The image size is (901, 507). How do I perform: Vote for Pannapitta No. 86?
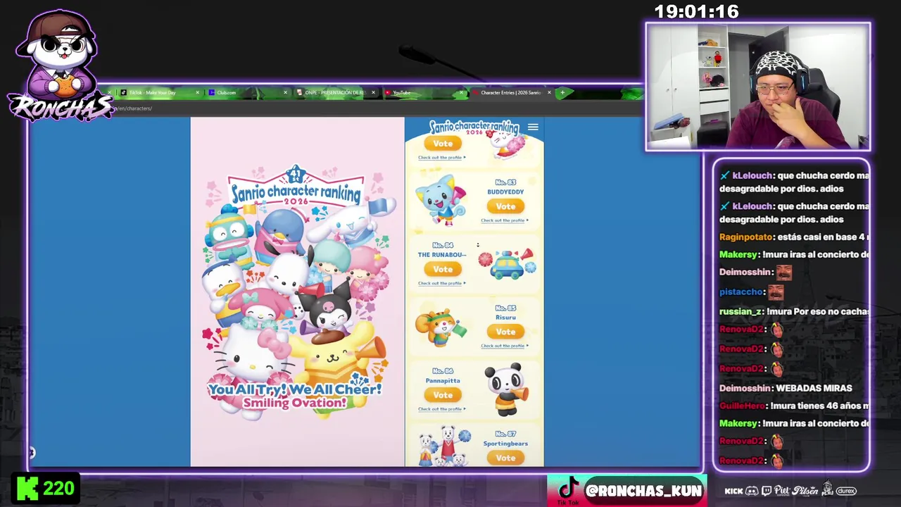click(x=443, y=395)
